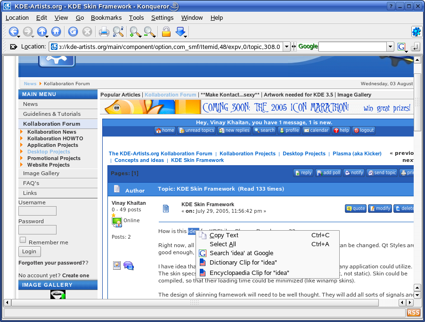This screenshot has width=425, height=322.
Task: Click the forum logout button
Action: tap(364, 130)
